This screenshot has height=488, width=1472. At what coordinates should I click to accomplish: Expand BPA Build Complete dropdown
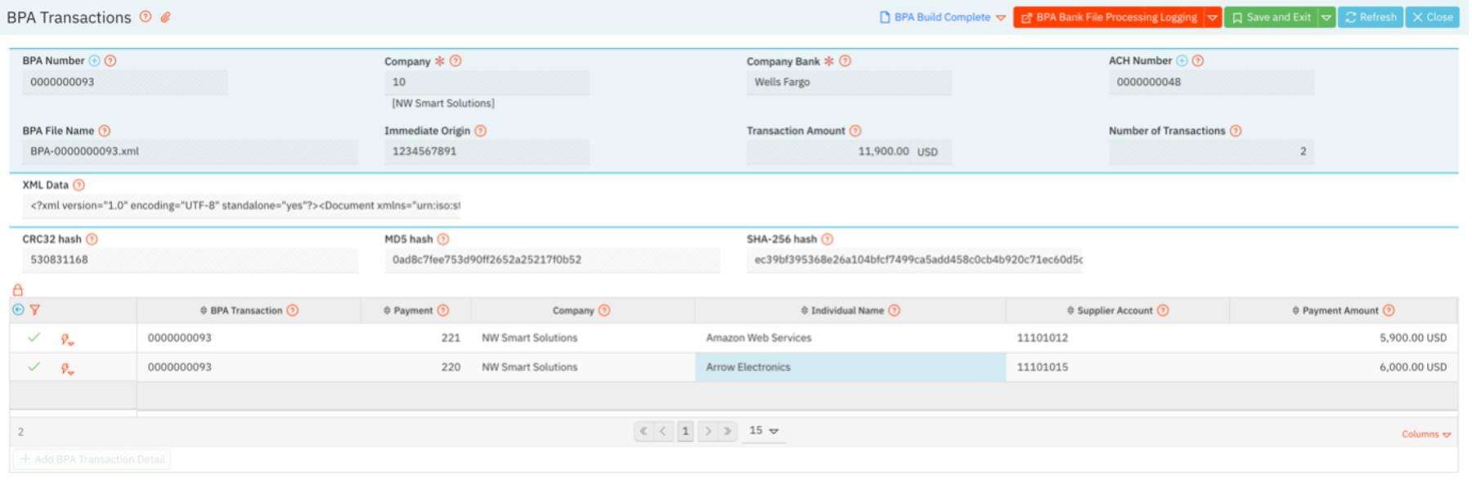pos(1001,18)
